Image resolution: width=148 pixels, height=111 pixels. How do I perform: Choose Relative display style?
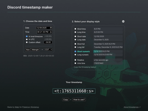[75, 60]
